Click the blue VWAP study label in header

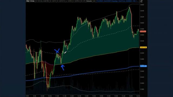pos(117,1)
